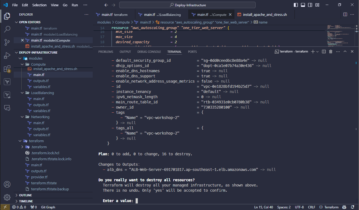Open the upper Terraform activity bar icon
Image resolution: width=359 pixels, height=210 pixels.
tap(7, 82)
